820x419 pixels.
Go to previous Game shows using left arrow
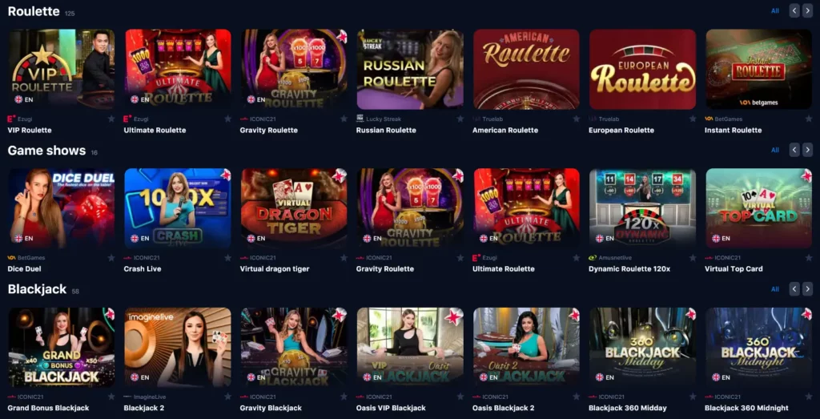click(794, 150)
